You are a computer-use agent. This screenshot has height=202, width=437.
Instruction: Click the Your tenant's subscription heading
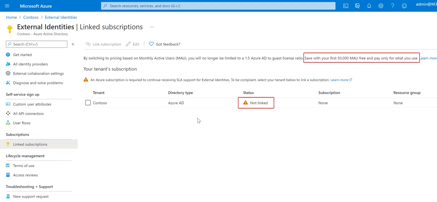[x=110, y=69]
